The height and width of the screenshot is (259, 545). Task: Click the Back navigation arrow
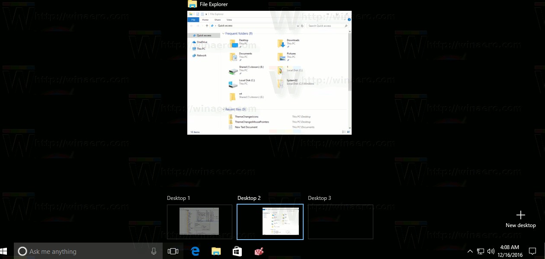191,25
